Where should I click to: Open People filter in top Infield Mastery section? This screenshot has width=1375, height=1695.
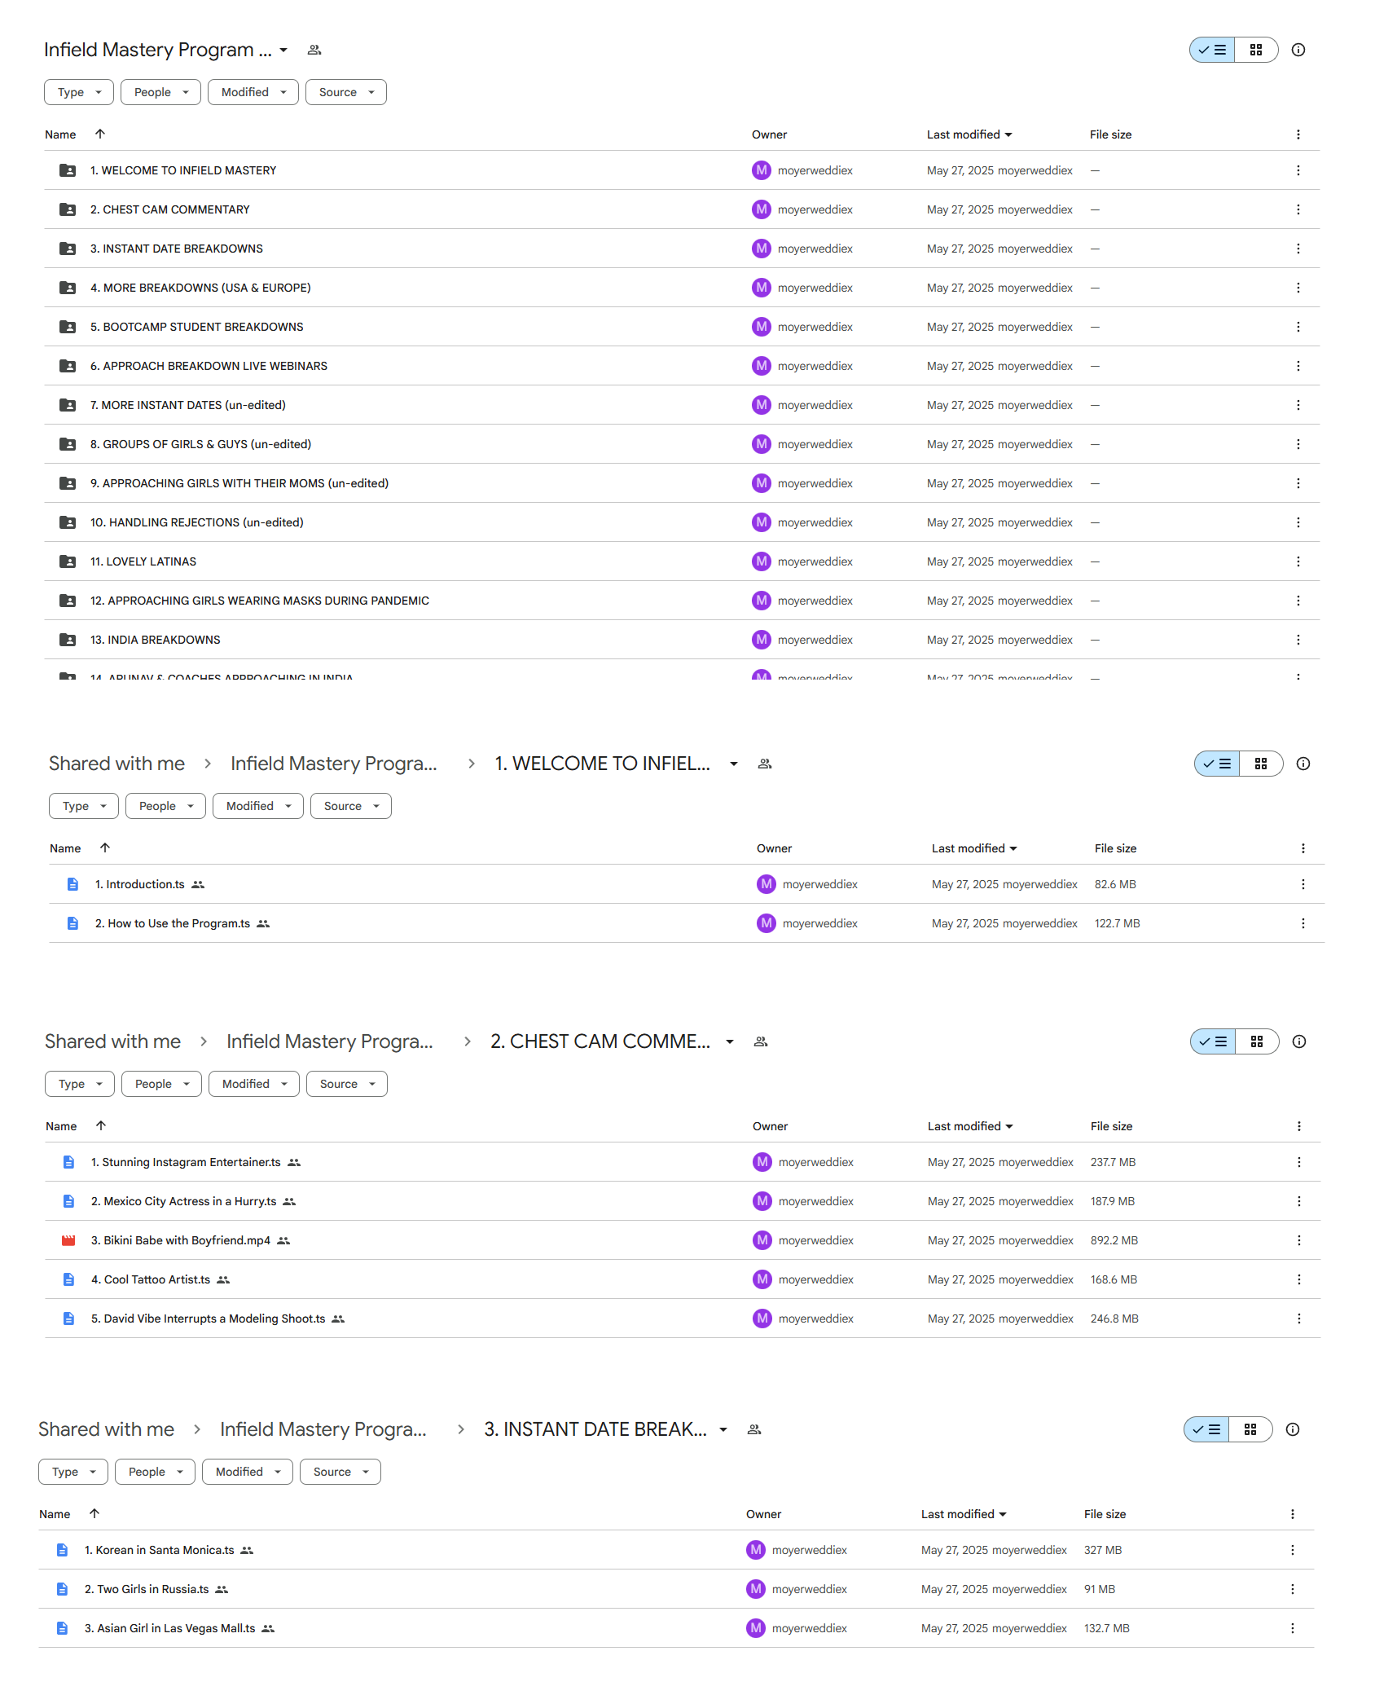[160, 92]
